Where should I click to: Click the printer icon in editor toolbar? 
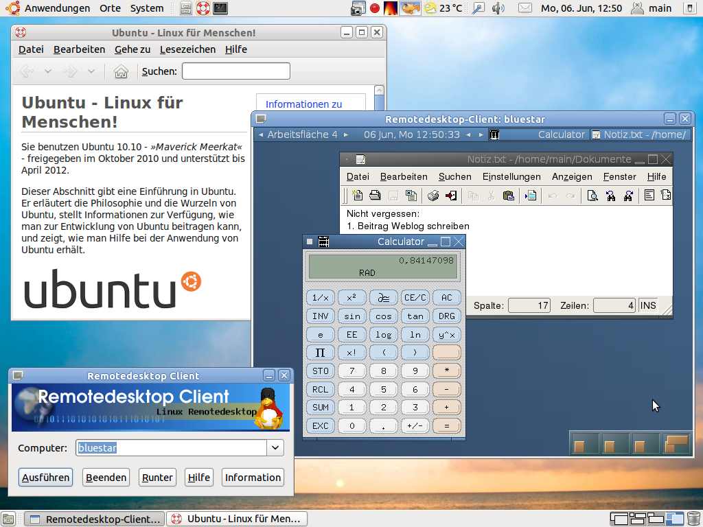(x=433, y=196)
